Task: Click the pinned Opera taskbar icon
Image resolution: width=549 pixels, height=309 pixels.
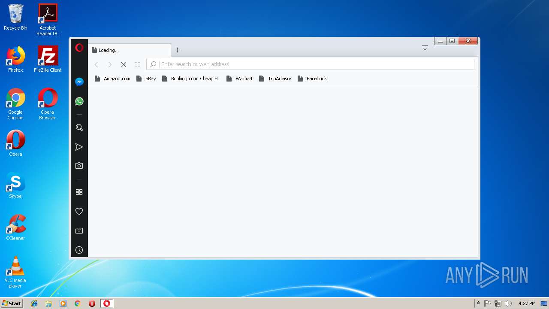Action: point(92,303)
